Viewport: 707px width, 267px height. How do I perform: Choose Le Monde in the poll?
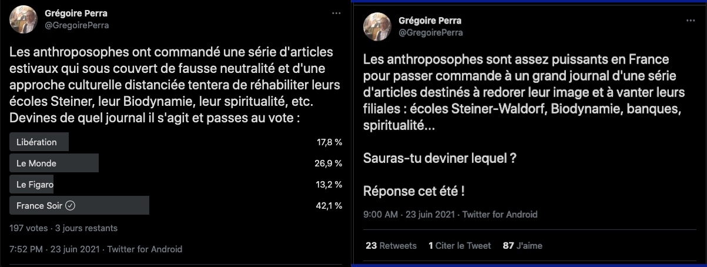(36, 163)
